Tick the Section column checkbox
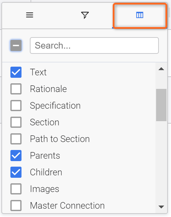This screenshot has width=171, height=217. tap(16, 122)
